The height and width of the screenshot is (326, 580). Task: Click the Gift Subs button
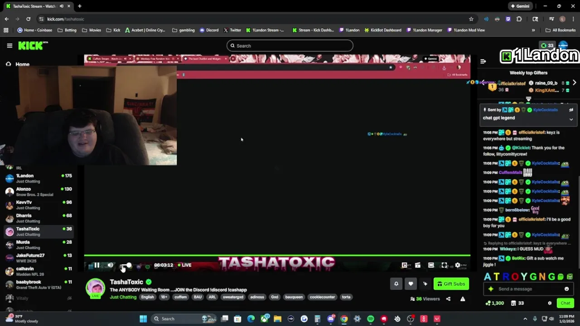(451, 284)
